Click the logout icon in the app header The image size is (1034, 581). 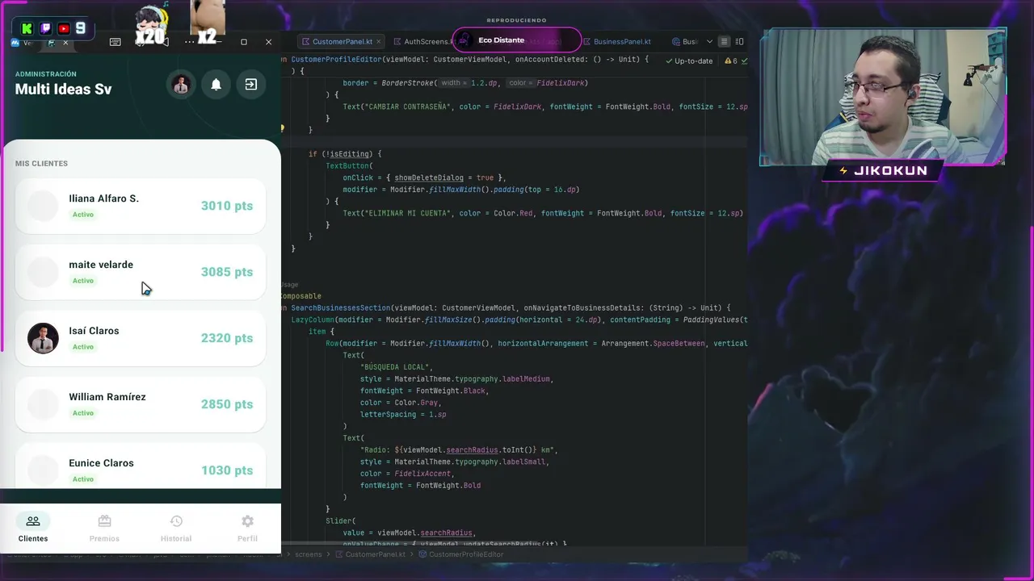pyautogui.click(x=251, y=84)
